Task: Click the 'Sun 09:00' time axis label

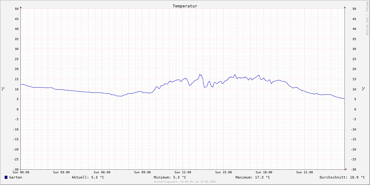Action: click(142, 172)
